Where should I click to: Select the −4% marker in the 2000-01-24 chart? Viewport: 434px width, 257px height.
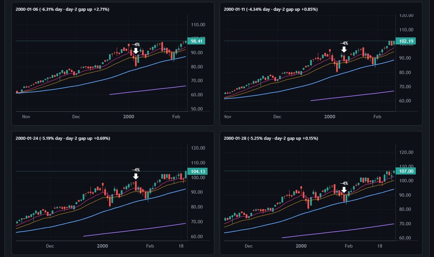coord(136,174)
